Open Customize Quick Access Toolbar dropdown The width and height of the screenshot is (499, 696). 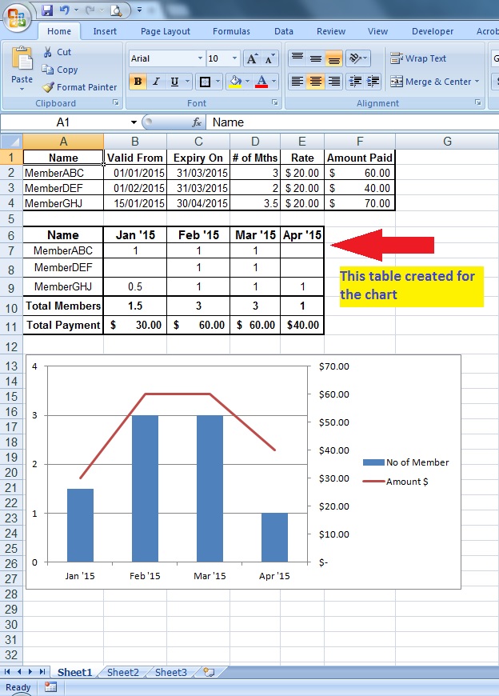[x=139, y=10]
